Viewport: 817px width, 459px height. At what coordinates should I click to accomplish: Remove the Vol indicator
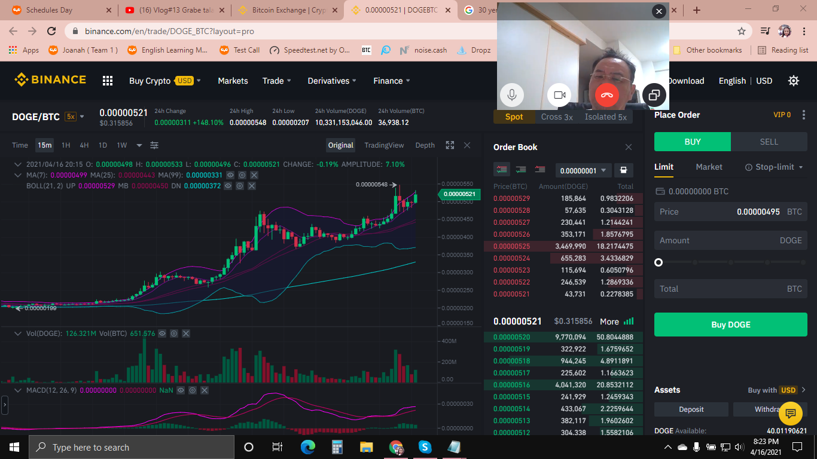coord(186,333)
